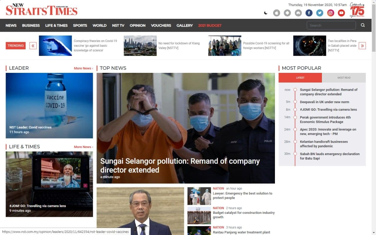The width and height of the screenshot is (376, 235).
Task: Open the Apple app store icon
Action: (x=276, y=13)
